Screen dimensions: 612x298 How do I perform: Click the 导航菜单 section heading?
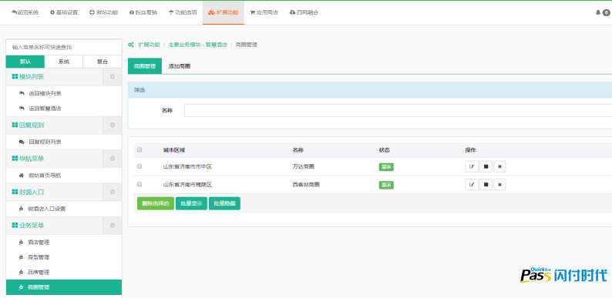point(28,159)
